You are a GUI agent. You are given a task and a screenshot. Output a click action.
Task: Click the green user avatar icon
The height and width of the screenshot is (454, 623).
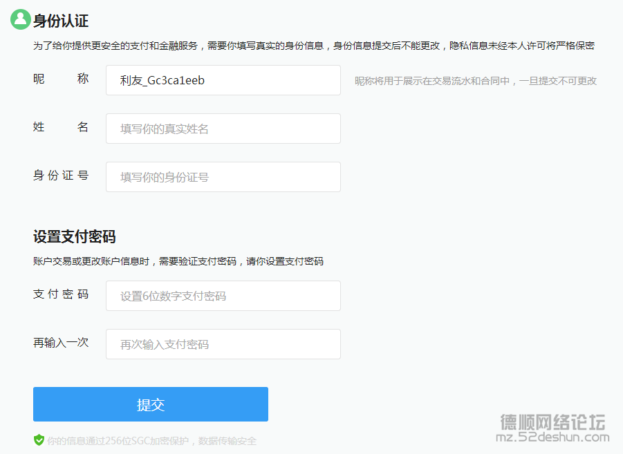(21, 20)
